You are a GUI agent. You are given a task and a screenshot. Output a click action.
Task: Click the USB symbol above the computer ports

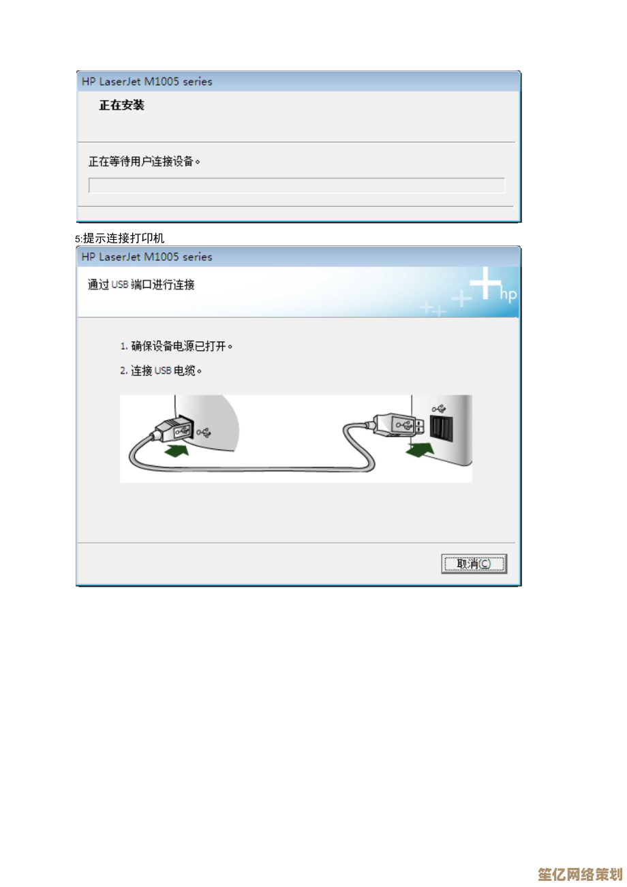point(440,409)
